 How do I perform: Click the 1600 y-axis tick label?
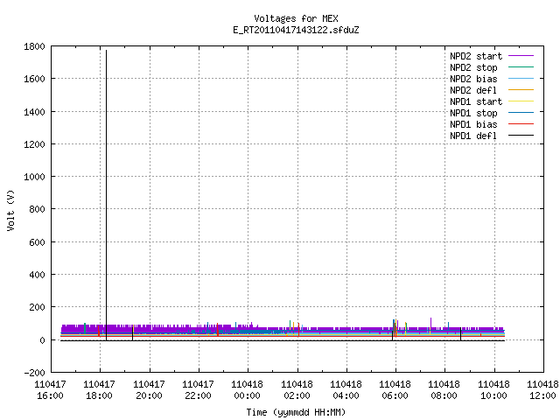coord(34,79)
